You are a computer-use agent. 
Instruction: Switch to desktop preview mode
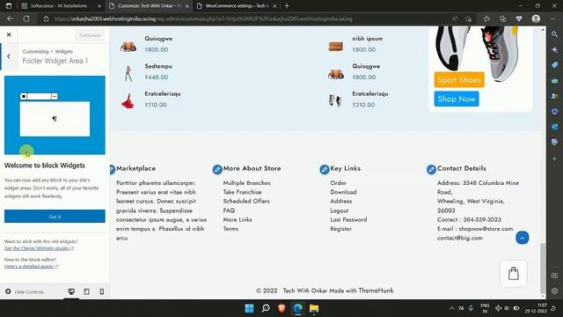pos(71,291)
